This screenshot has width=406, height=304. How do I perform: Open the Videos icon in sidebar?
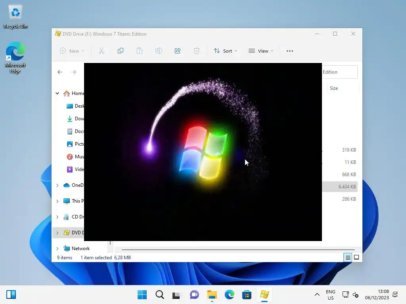(x=70, y=169)
